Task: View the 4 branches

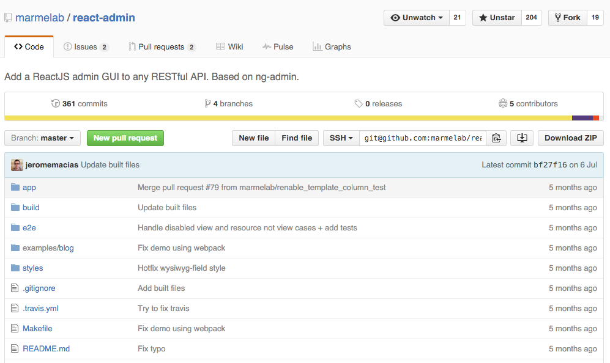Action: pyautogui.click(x=229, y=104)
